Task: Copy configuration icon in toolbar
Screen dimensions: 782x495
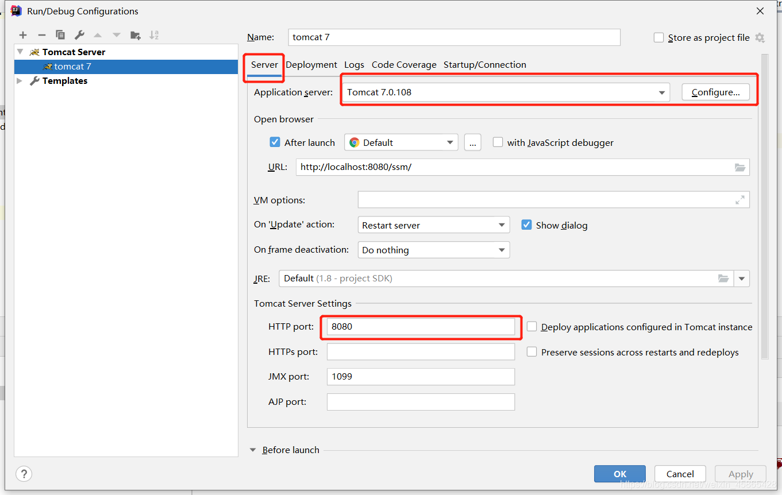Action: [x=60, y=35]
